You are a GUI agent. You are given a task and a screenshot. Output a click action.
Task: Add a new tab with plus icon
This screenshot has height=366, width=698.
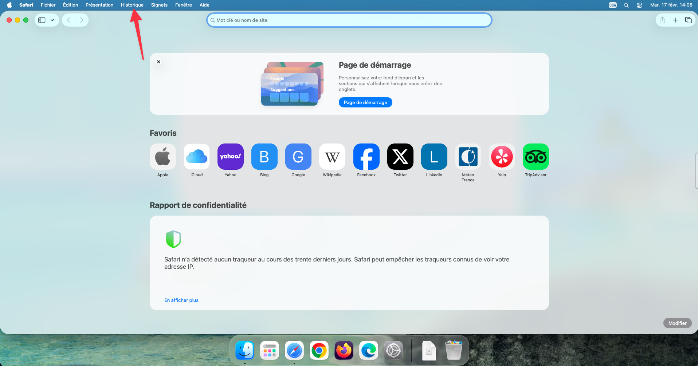pyautogui.click(x=675, y=20)
